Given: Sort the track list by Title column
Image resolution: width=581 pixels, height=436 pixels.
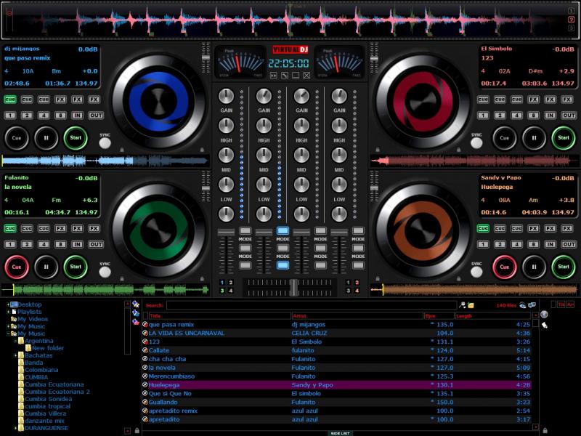Looking at the screenshot, I should click(220, 316).
